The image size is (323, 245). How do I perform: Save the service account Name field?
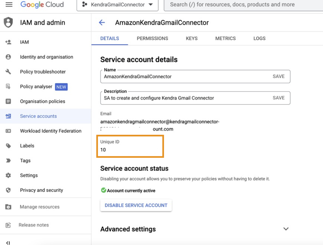[279, 76]
